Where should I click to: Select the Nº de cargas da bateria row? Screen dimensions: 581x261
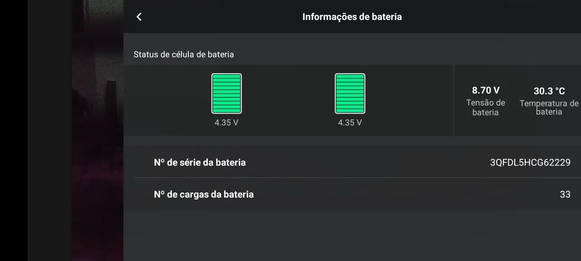pos(203,194)
